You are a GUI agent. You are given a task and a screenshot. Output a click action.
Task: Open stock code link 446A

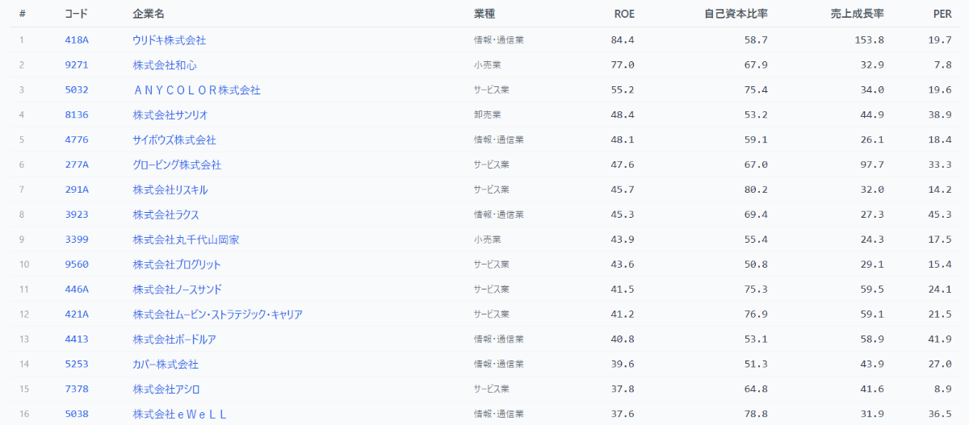77,290
